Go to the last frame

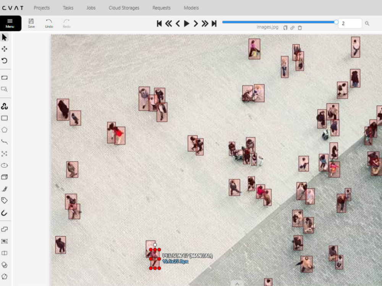point(214,23)
